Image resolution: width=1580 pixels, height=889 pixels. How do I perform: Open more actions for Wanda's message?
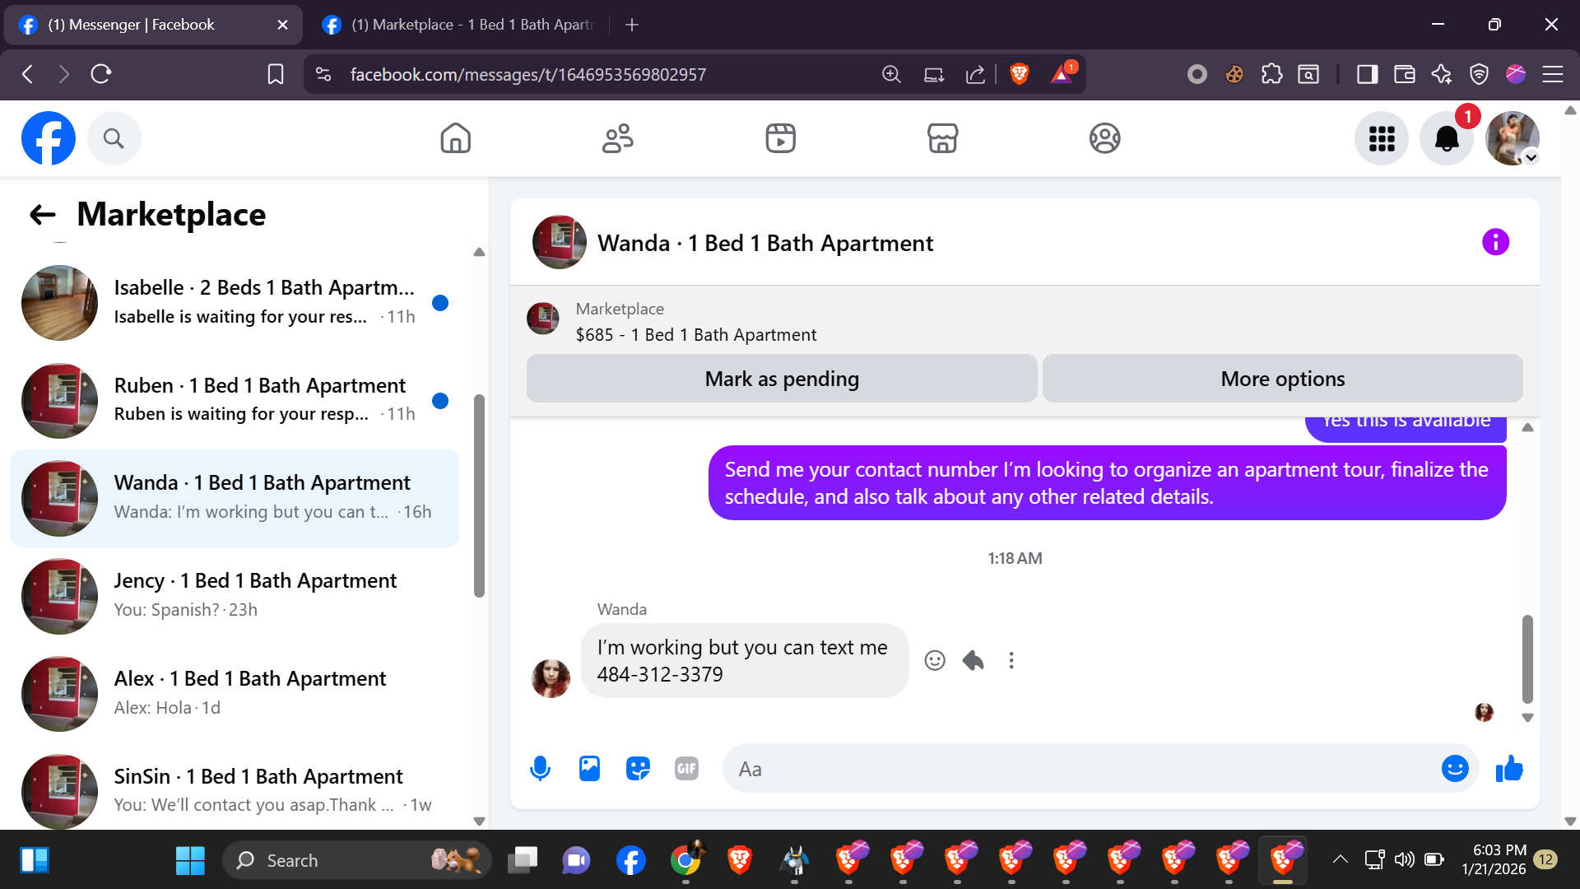[1011, 661]
